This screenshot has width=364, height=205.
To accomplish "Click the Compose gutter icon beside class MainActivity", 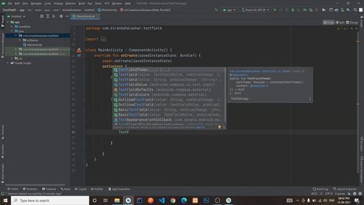I will pyautogui.click(x=79, y=50).
